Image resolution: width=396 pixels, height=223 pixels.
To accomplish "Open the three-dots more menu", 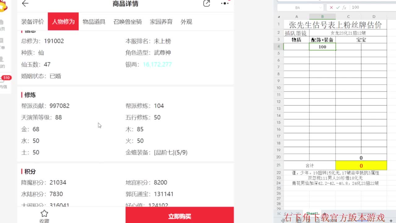I will click(225, 3).
